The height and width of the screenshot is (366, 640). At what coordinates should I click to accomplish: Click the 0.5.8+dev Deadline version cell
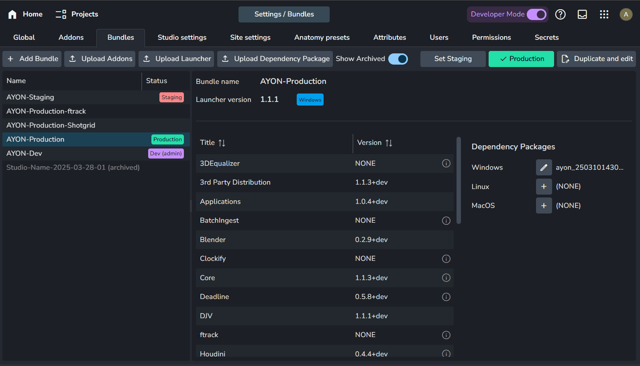(x=371, y=297)
